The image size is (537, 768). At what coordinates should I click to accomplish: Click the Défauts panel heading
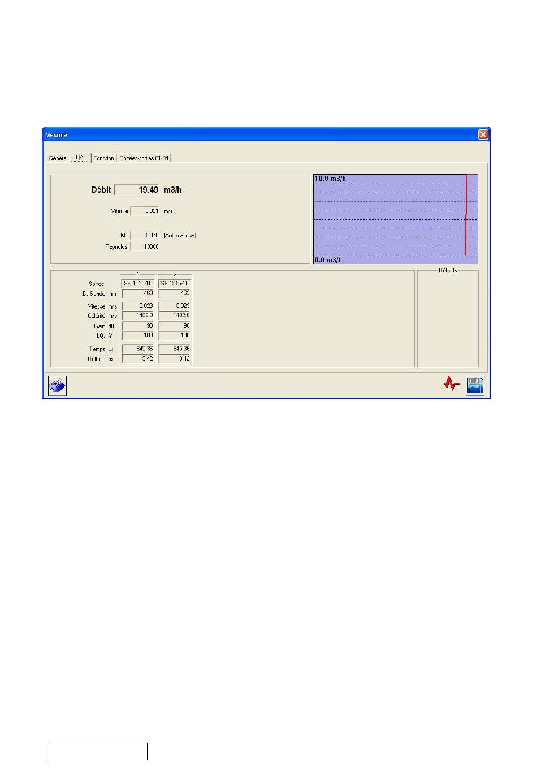448,271
